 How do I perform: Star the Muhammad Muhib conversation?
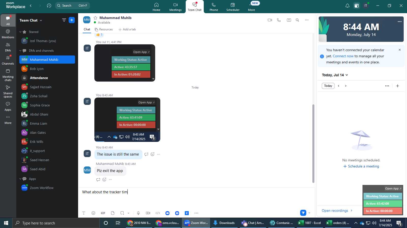click(x=95, y=18)
